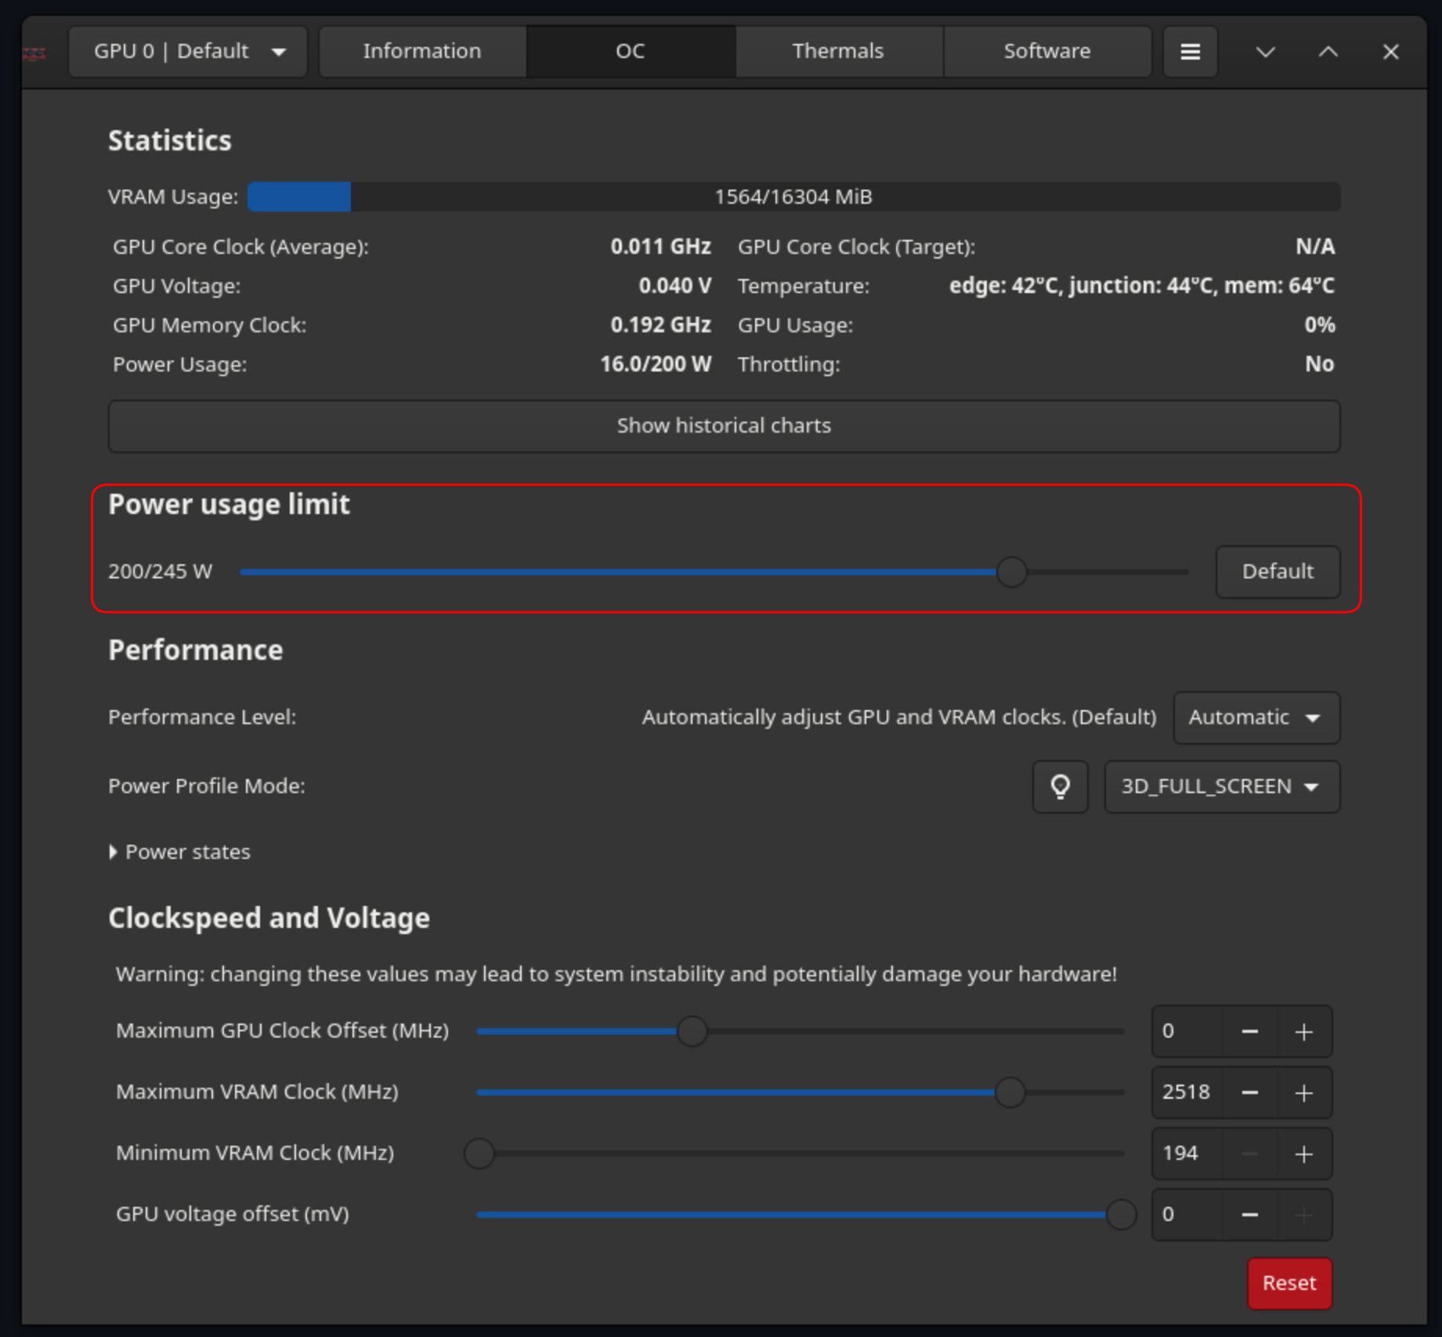Decrease GPU voltage offset with minus
Image resolution: width=1442 pixels, height=1337 pixels.
(1250, 1215)
